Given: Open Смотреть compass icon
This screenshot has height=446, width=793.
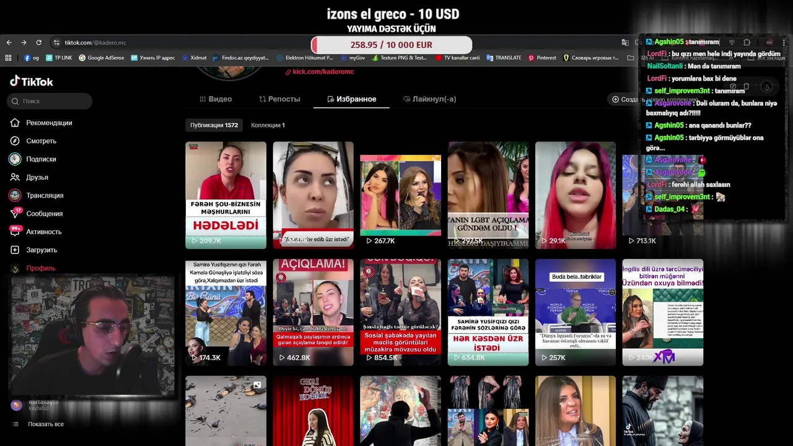Looking at the screenshot, I should click(x=15, y=141).
